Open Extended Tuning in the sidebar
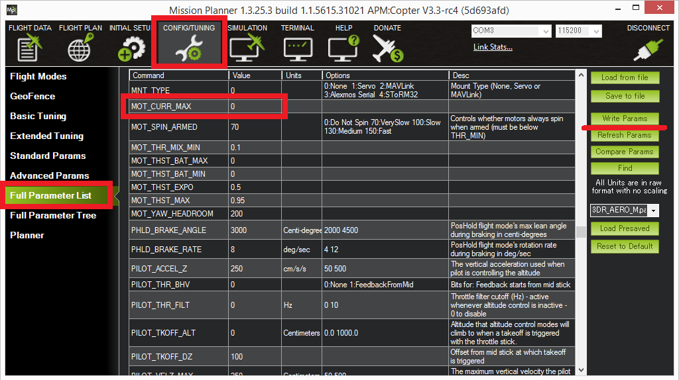 (46, 136)
